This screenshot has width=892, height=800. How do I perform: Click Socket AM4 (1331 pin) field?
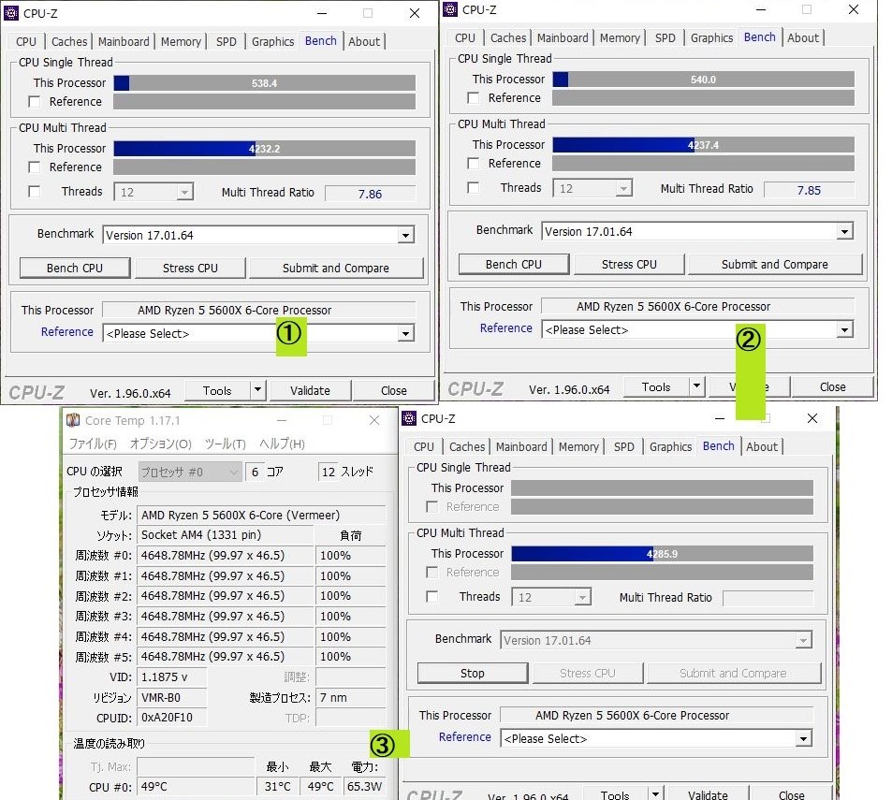click(226, 535)
